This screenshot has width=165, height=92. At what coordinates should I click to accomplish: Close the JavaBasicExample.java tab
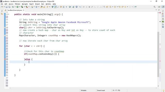tap(23, 10)
